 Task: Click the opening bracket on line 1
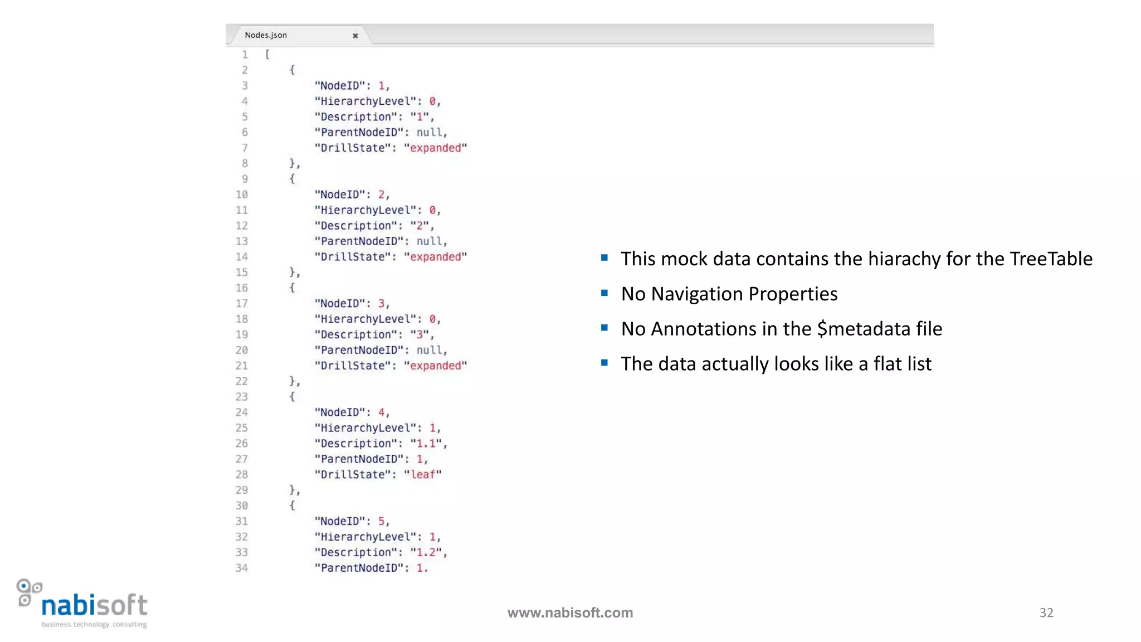(x=267, y=55)
